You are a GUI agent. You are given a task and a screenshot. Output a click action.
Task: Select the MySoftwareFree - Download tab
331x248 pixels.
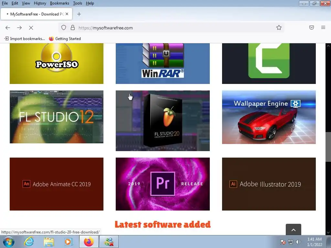(x=36, y=14)
